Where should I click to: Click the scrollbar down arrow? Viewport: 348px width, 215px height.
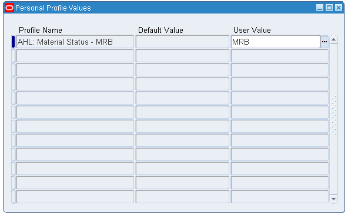pyautogui.click(x=333, y=199)
